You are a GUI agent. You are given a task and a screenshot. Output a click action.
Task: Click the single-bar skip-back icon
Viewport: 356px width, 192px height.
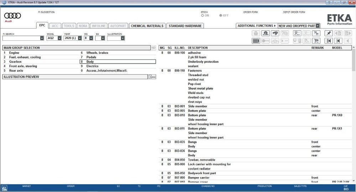[x=338, y=41]
